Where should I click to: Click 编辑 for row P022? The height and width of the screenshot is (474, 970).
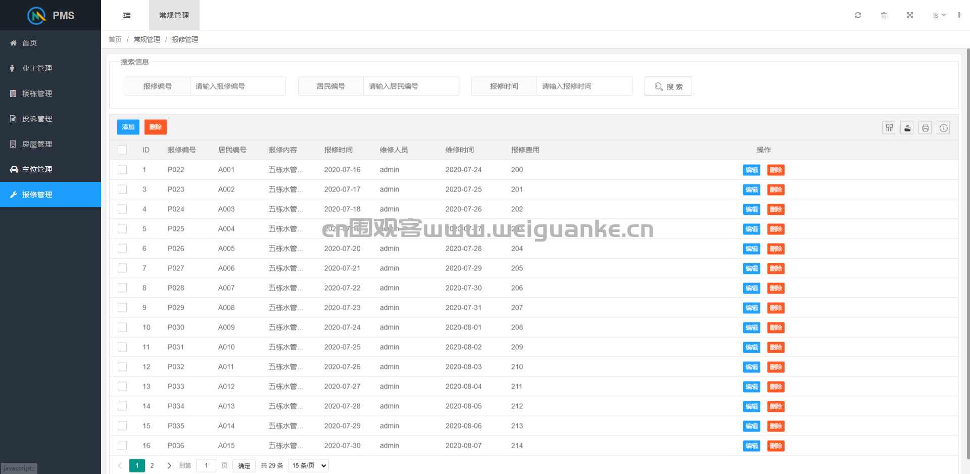pos(752,170)
